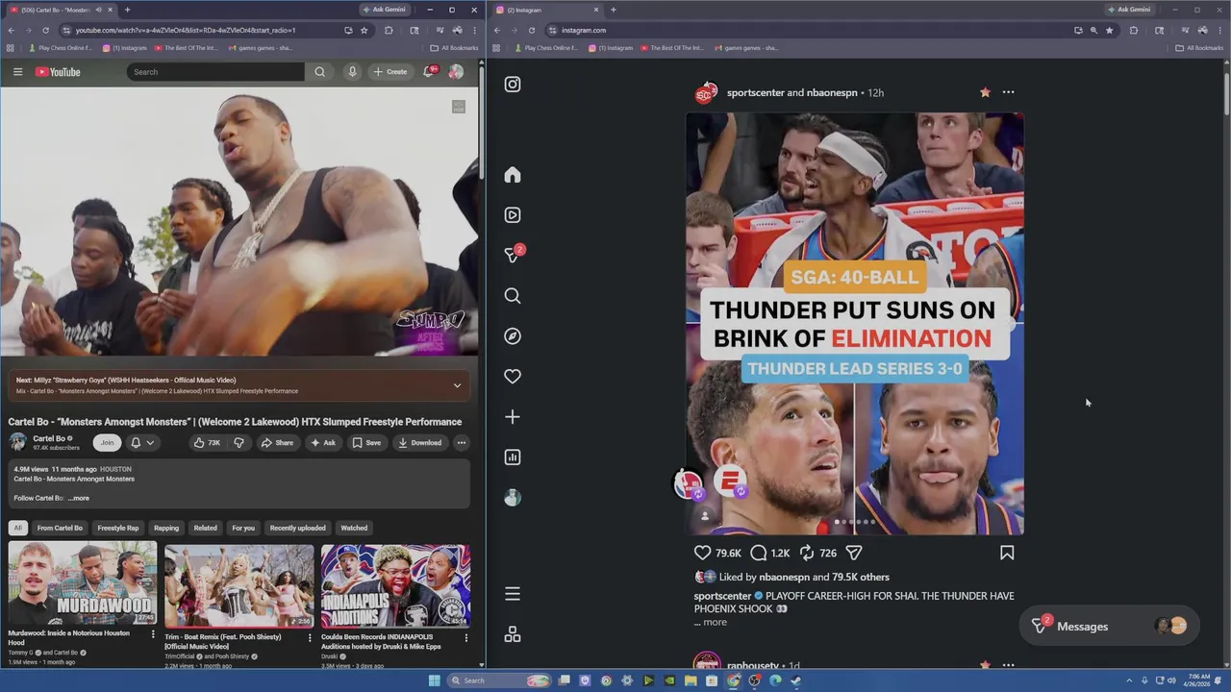Open the Murdawood video thumbnail
The width and height of the screenshot is (1231, 692).
click(82, 584)
